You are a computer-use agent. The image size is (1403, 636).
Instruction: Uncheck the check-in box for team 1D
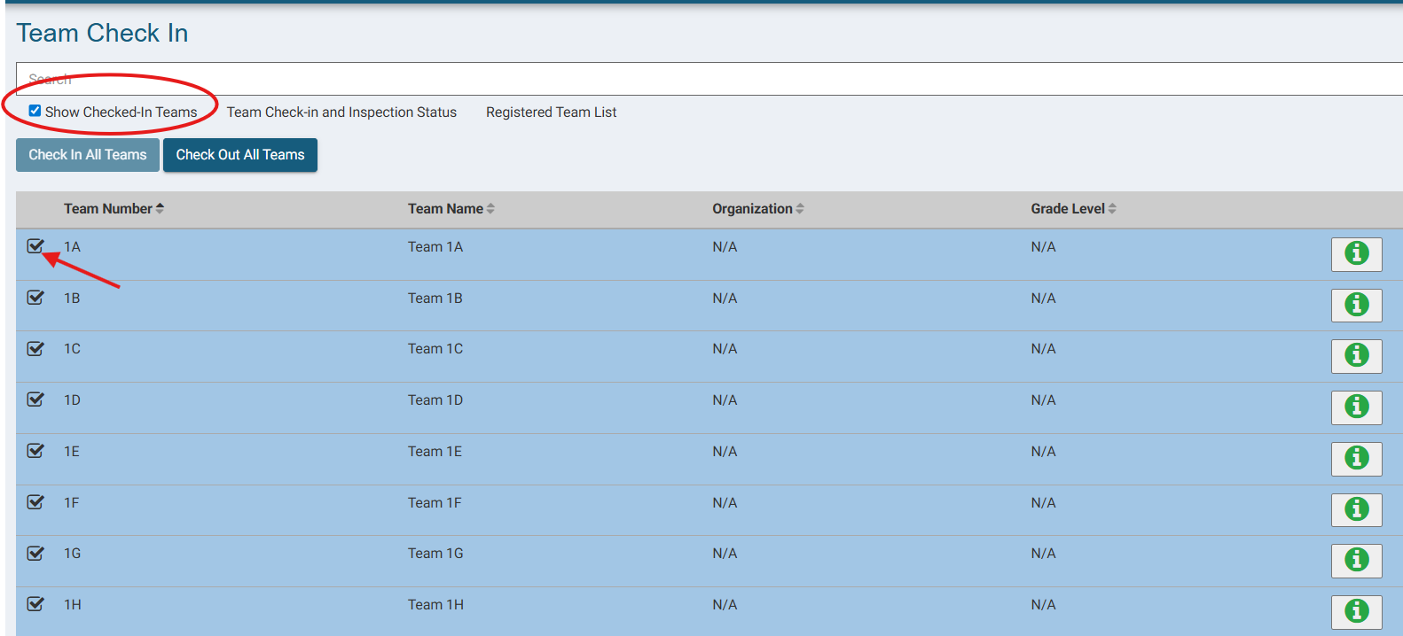pos(35,399)
